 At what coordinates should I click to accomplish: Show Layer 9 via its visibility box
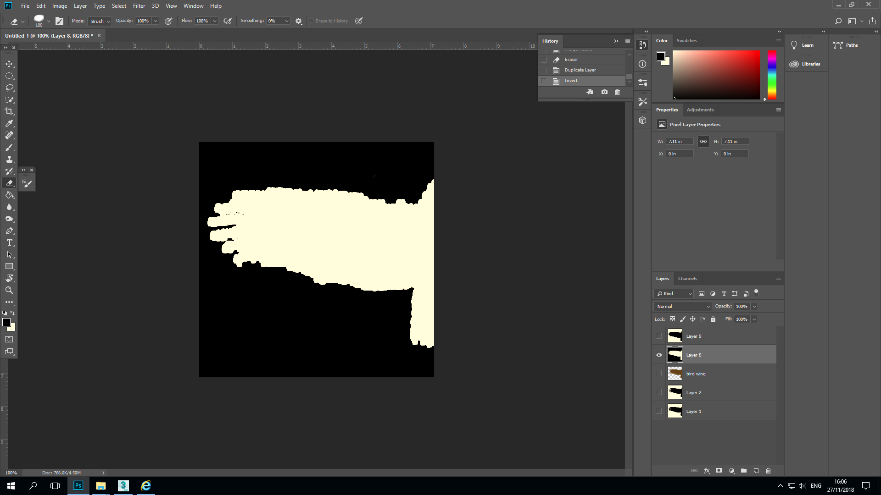[x=659, y=336]
